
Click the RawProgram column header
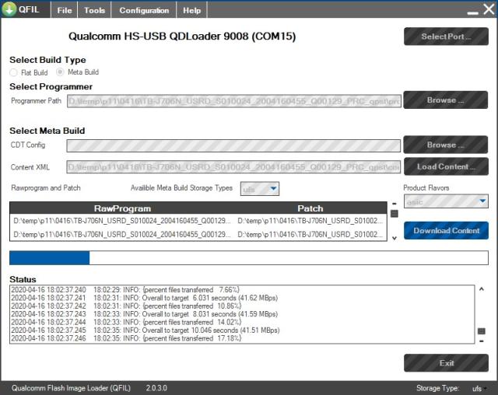pos(122,208)
